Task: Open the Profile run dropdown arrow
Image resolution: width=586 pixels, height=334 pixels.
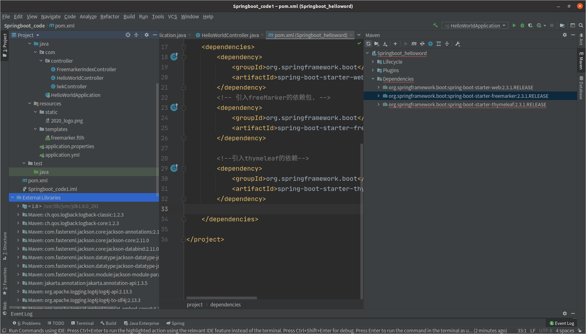Action: click(x=545, y=26)
